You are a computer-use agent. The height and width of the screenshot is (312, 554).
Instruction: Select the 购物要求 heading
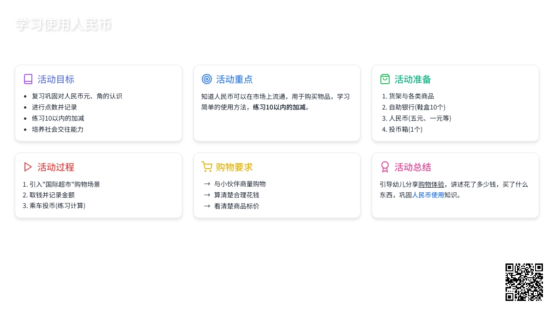click(x=235, y=167)
